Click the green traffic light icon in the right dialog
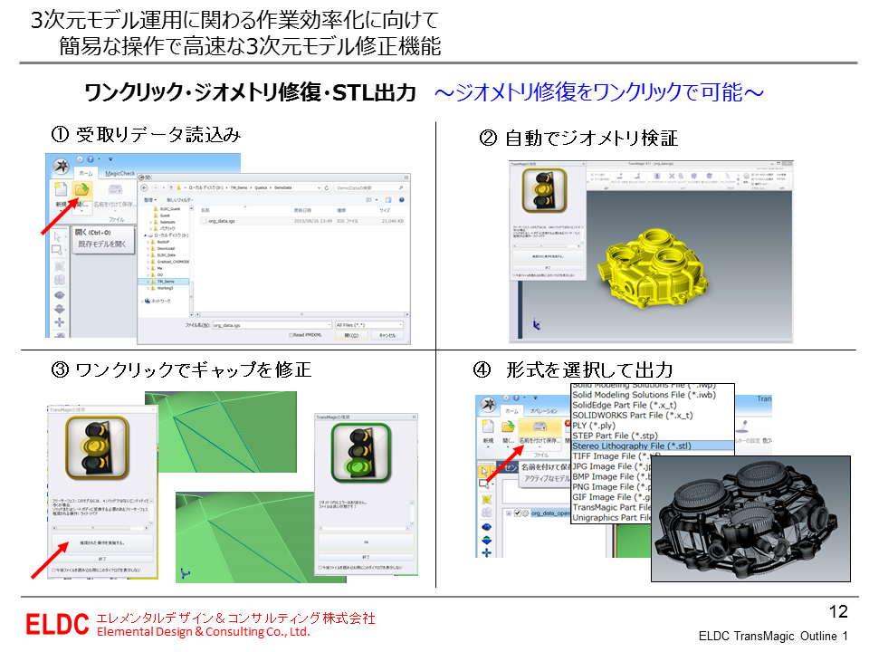Viewport: 869px width, 652px height. tap(361, 453)
